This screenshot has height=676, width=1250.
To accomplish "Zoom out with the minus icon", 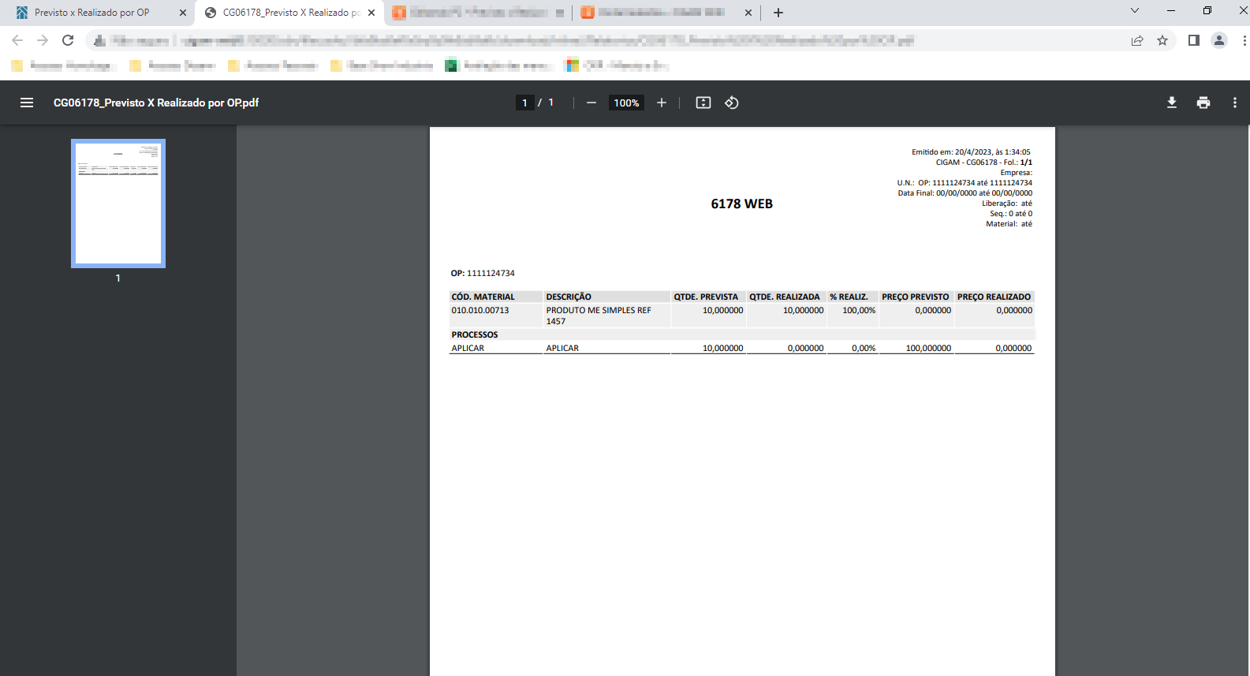I will coord(591,103).
